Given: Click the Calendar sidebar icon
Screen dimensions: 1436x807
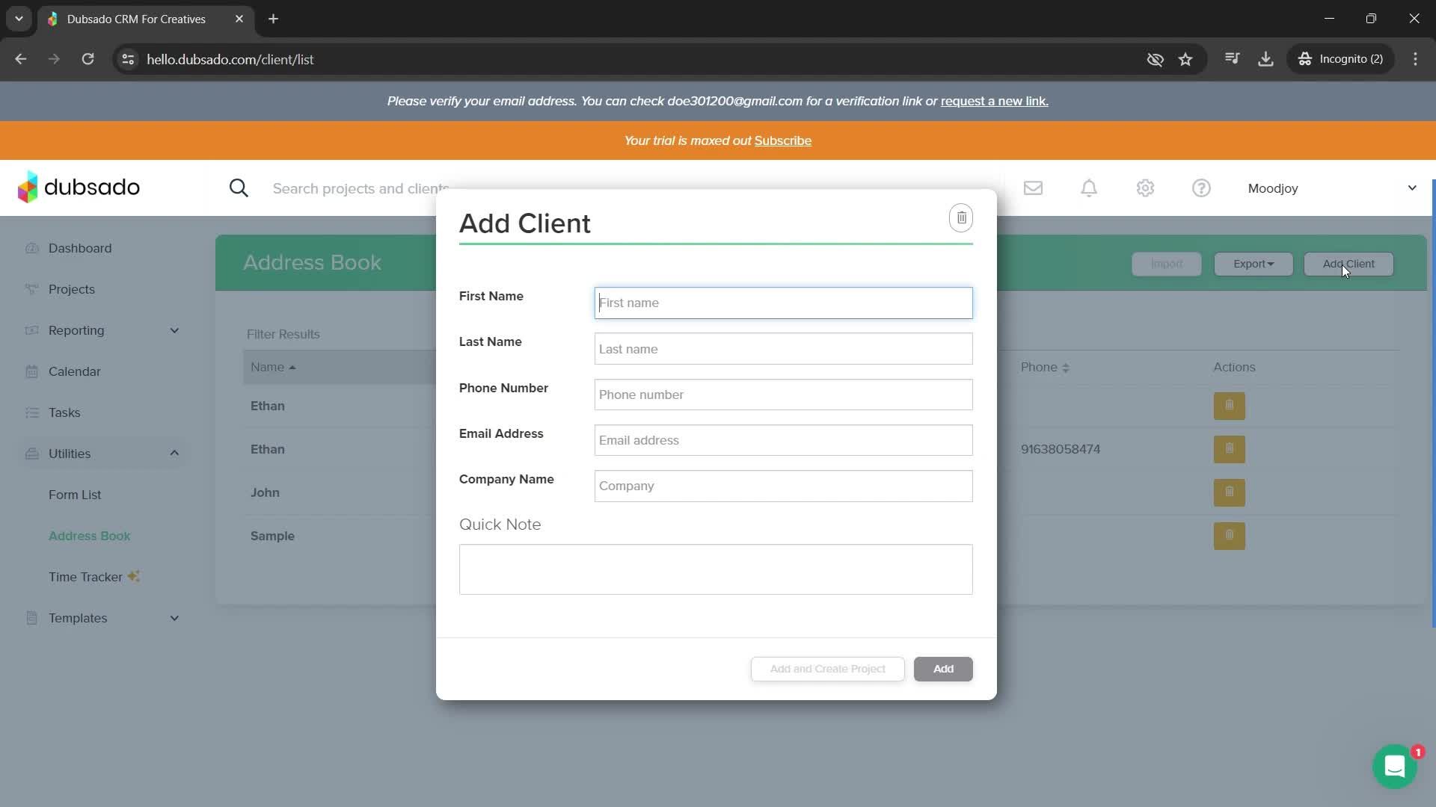Looking at the screenshot, I should click(31, 371).
